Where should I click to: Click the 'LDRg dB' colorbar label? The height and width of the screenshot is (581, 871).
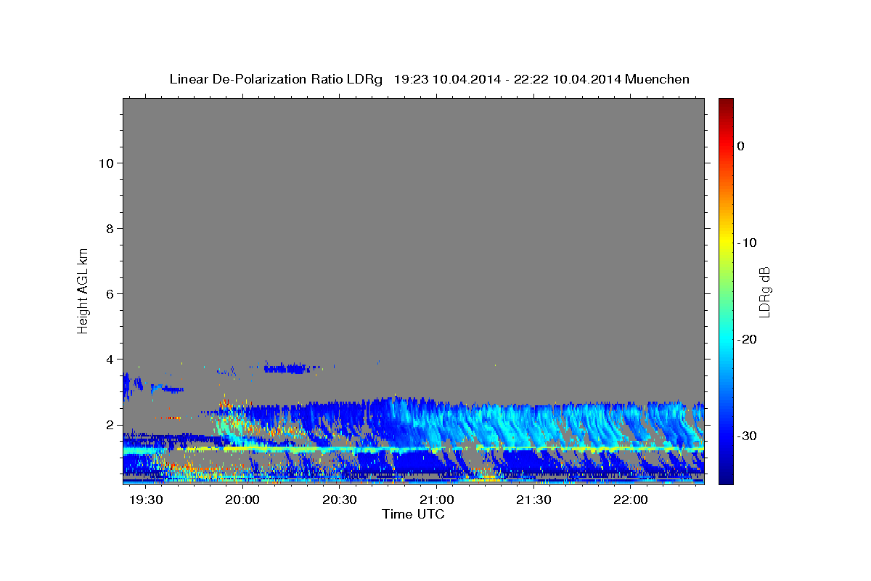(764, 291)
